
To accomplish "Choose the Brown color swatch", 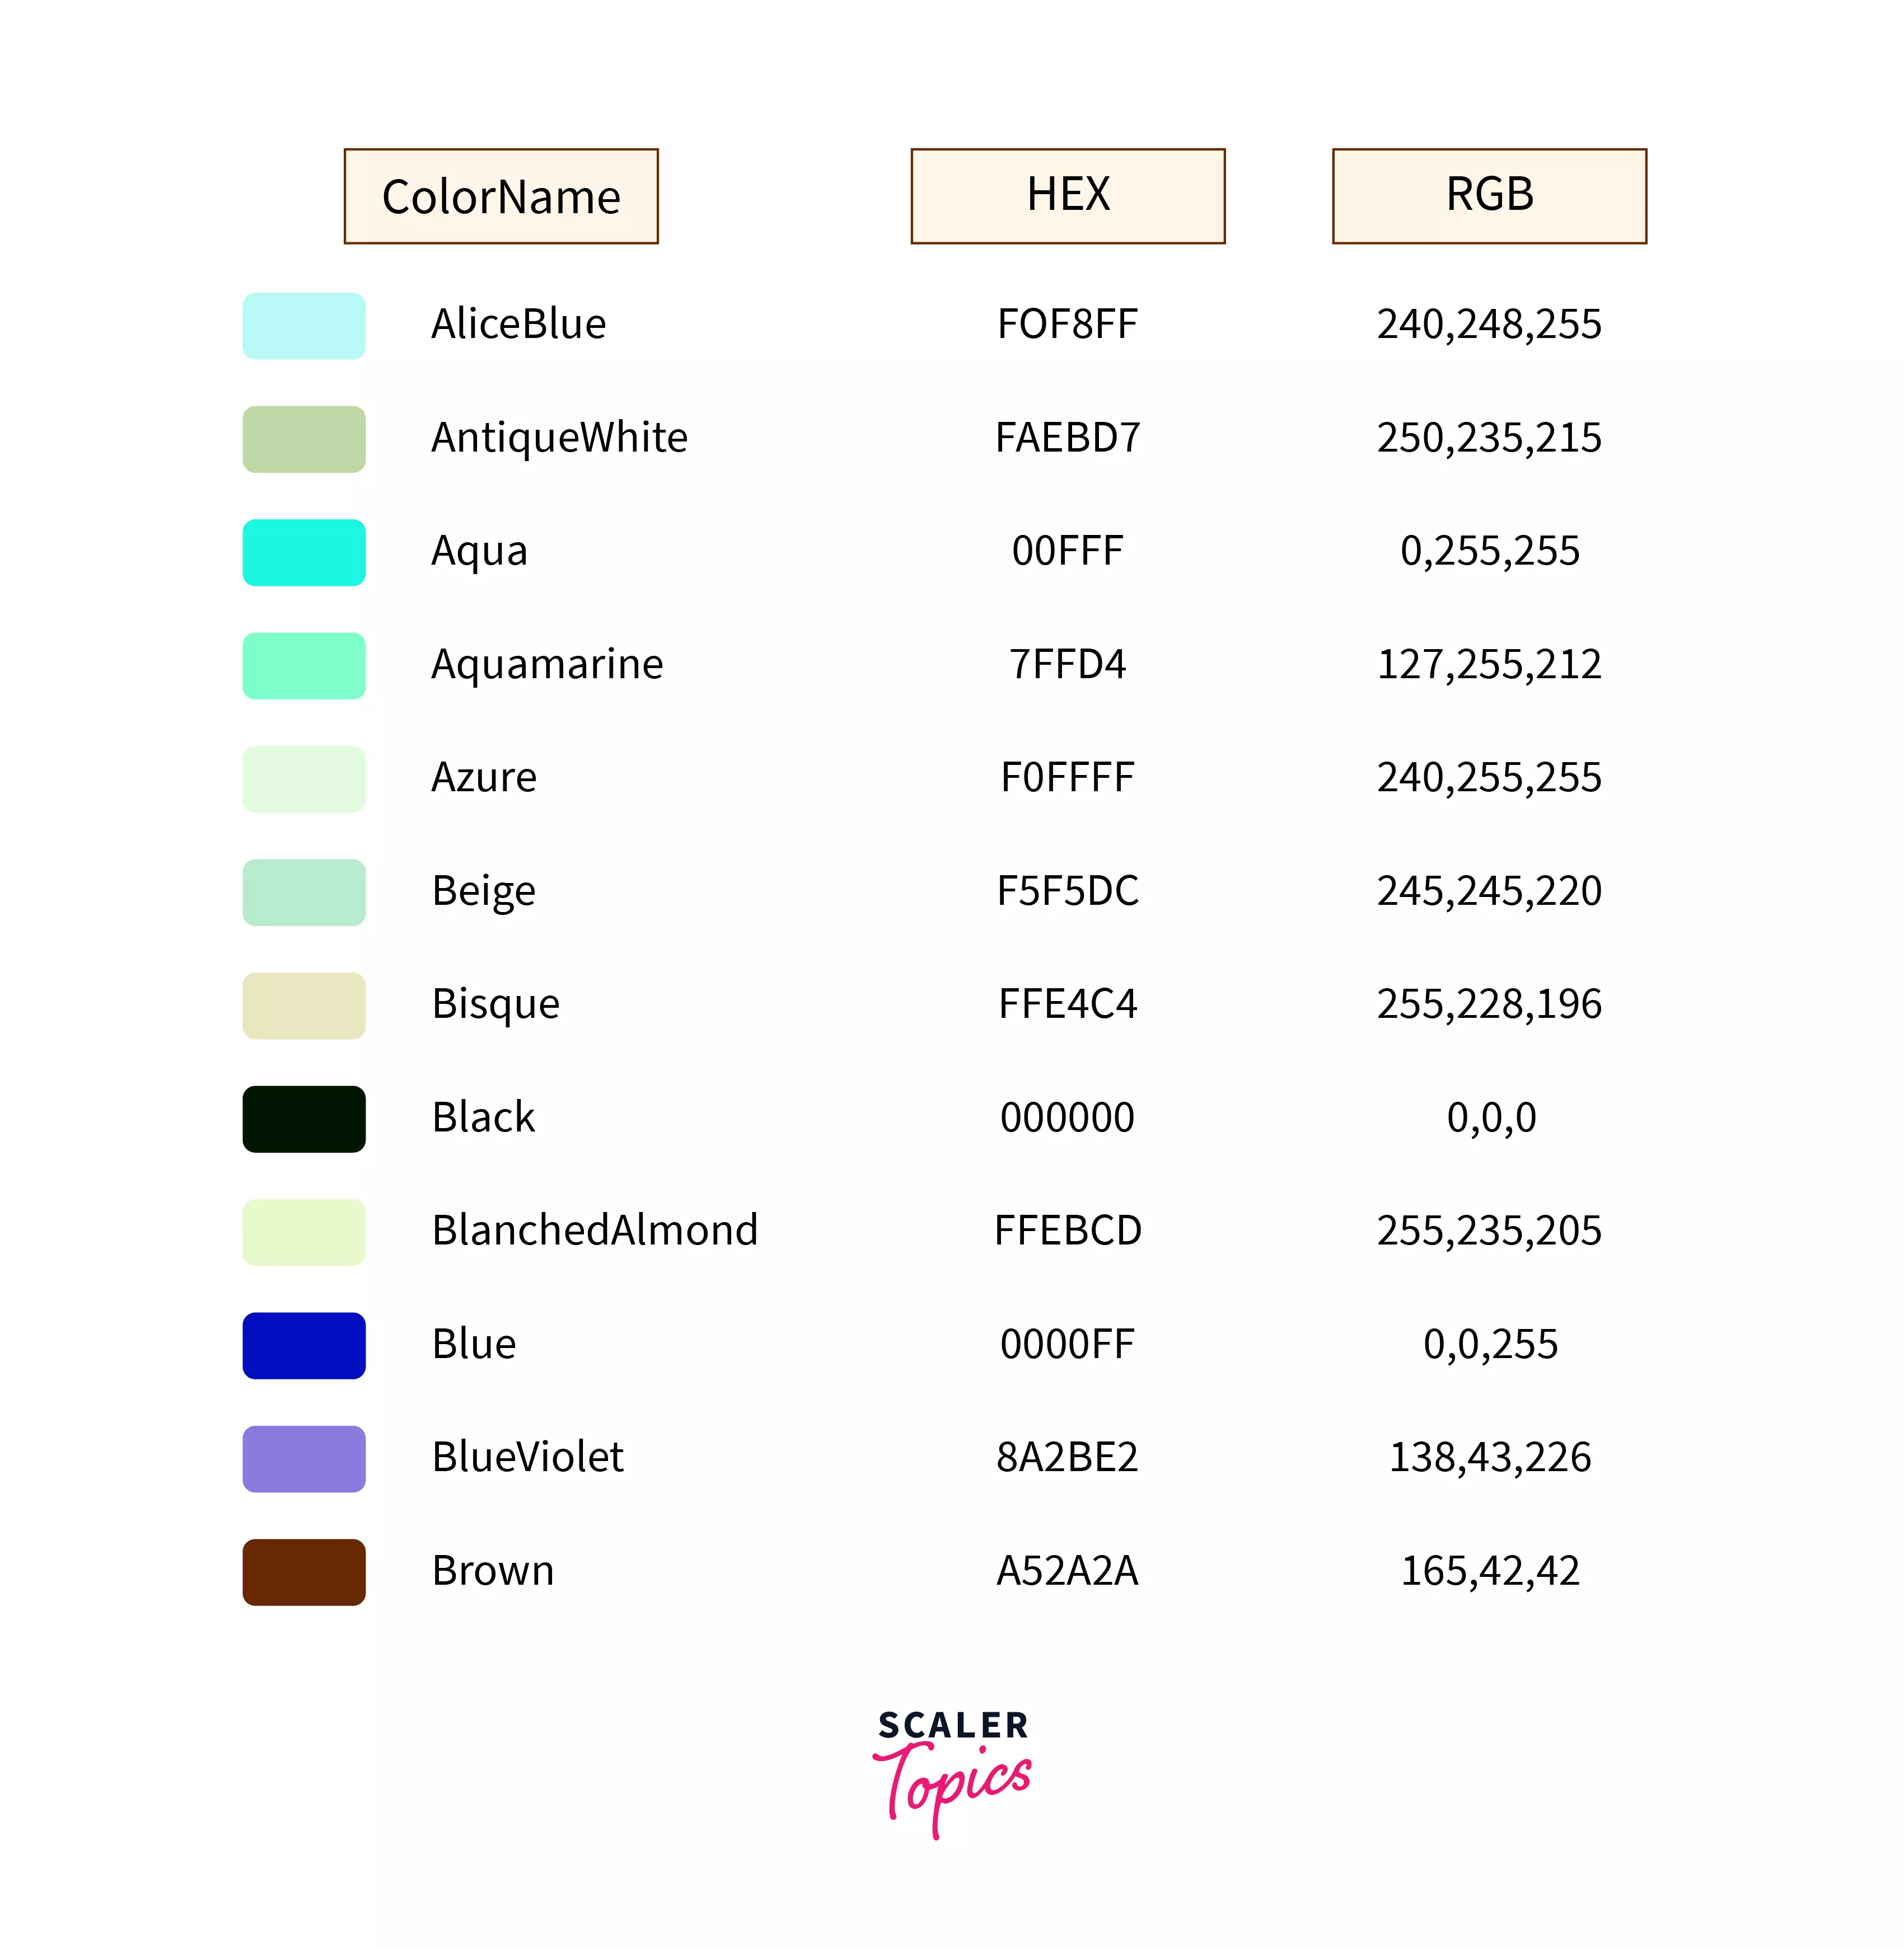I will 304,1572.
